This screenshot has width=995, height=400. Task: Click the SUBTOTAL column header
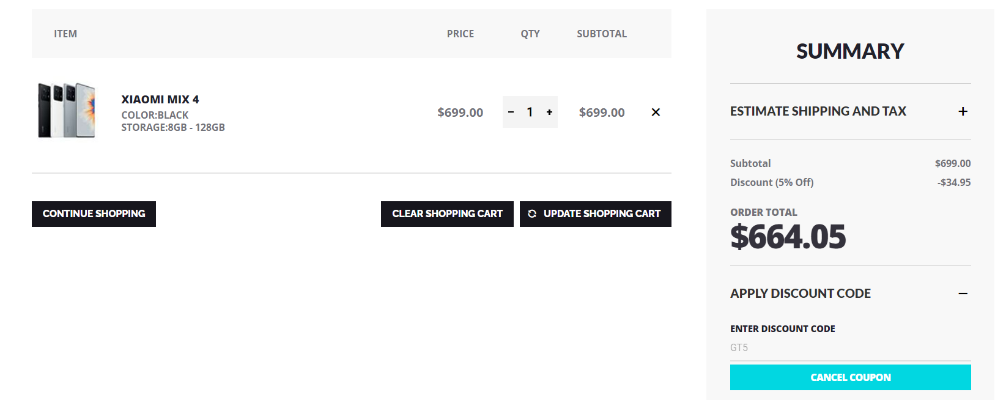click(x=601, y=34)
